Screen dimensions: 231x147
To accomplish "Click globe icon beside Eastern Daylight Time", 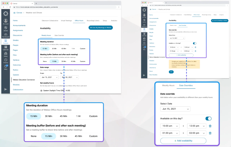I will [x=41, y=91].
